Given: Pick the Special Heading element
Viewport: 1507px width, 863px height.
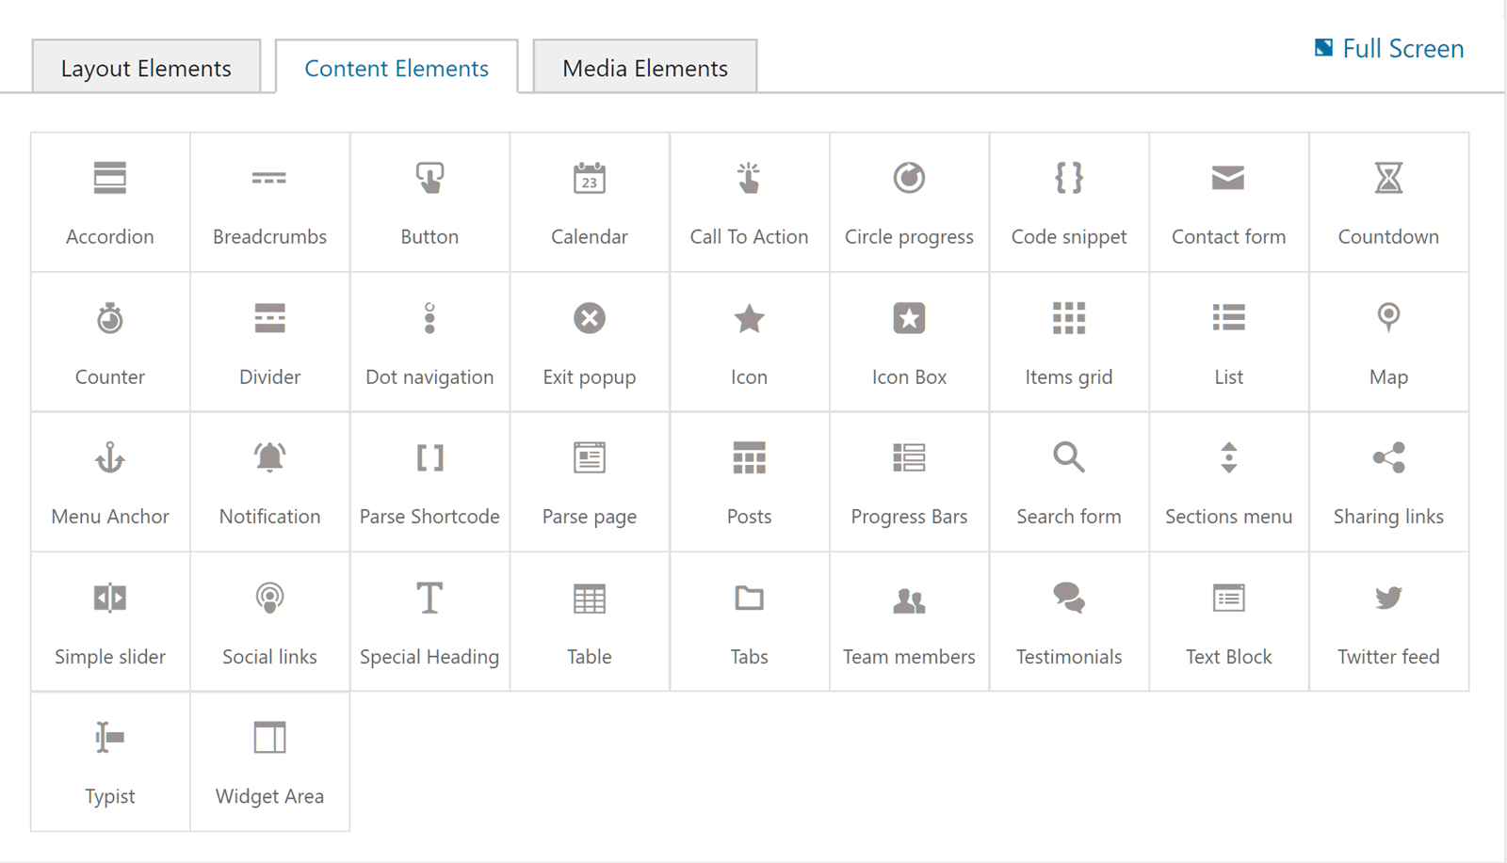Looking at the screenshot, I should pyautogui.click(x=429, y=599).
